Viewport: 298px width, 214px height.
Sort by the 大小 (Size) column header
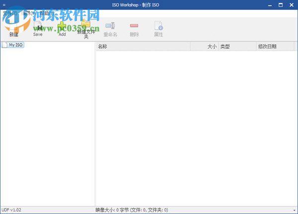point(205,46)
